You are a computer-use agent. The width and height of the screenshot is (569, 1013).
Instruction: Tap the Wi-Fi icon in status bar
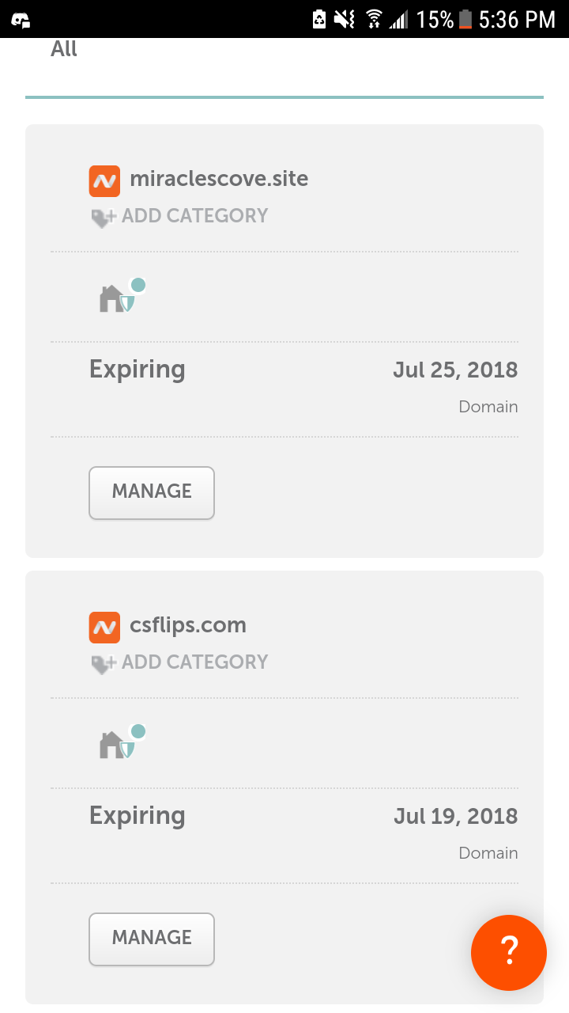(x=374, y=19)
